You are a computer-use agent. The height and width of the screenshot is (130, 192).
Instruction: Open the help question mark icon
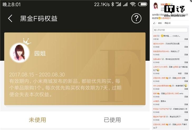(136, 18)
